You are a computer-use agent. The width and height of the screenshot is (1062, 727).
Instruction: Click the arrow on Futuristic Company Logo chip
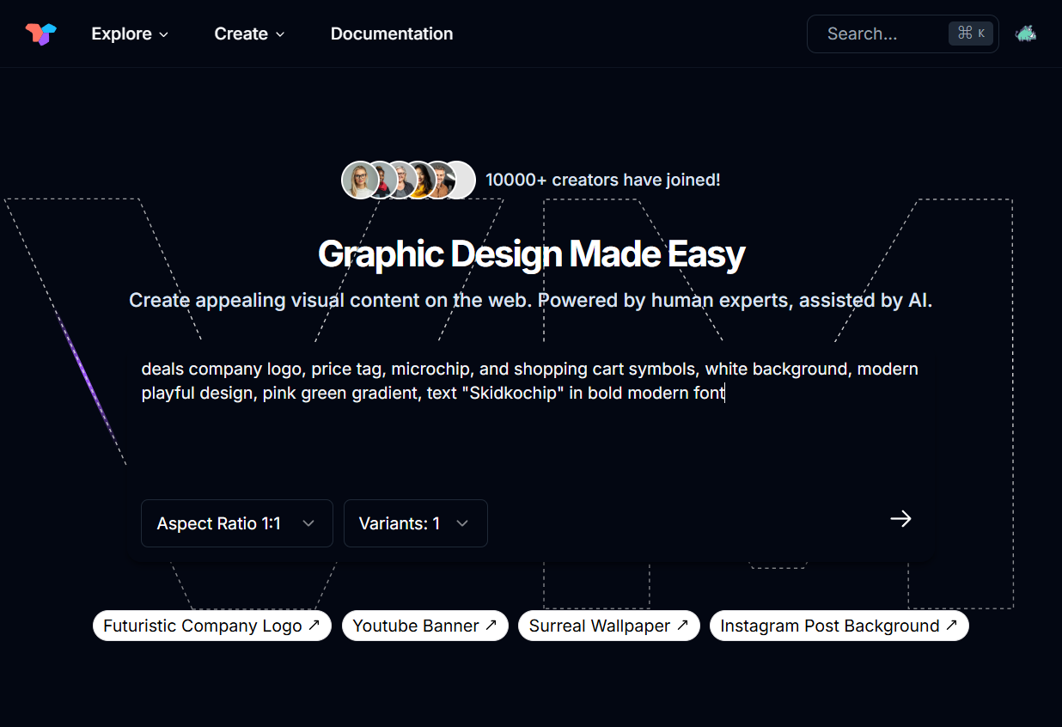[x=314, y=626]
